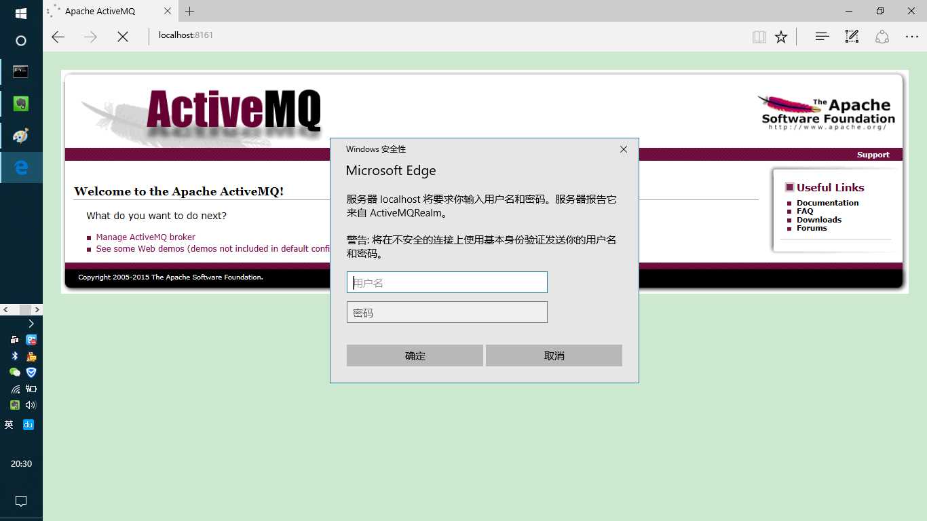Close the Windows 安全性 dialog
The height and width of the screenshot is (521, 927).
click(x=624, y=149)
